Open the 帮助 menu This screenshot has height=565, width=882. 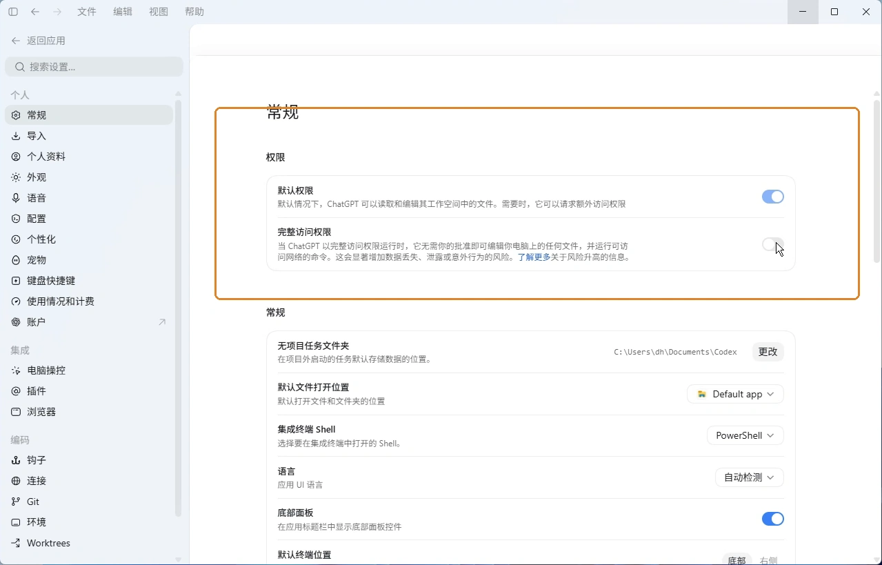(x=194, y=12)
